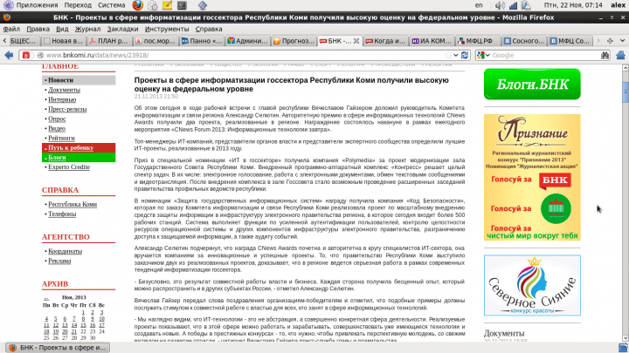Open the Интервью sidebar link
This screenshot has width=629, height=353.
pos(62,99)
